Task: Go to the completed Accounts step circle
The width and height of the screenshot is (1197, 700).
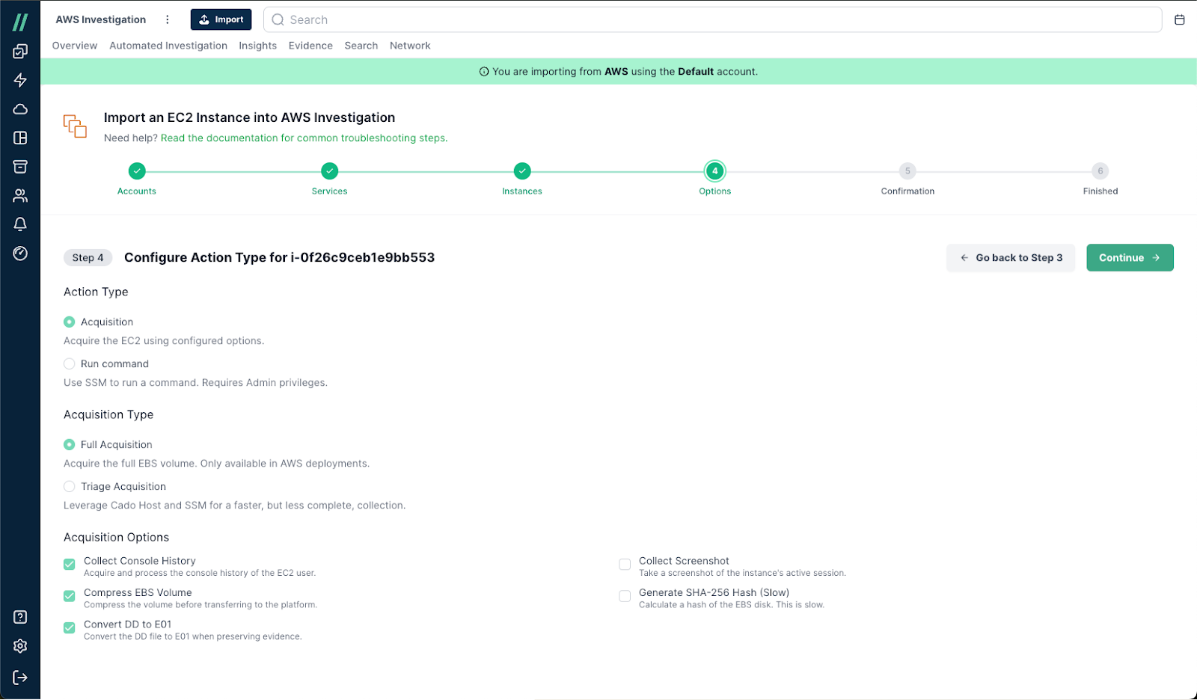Action: tap(137, 171)
